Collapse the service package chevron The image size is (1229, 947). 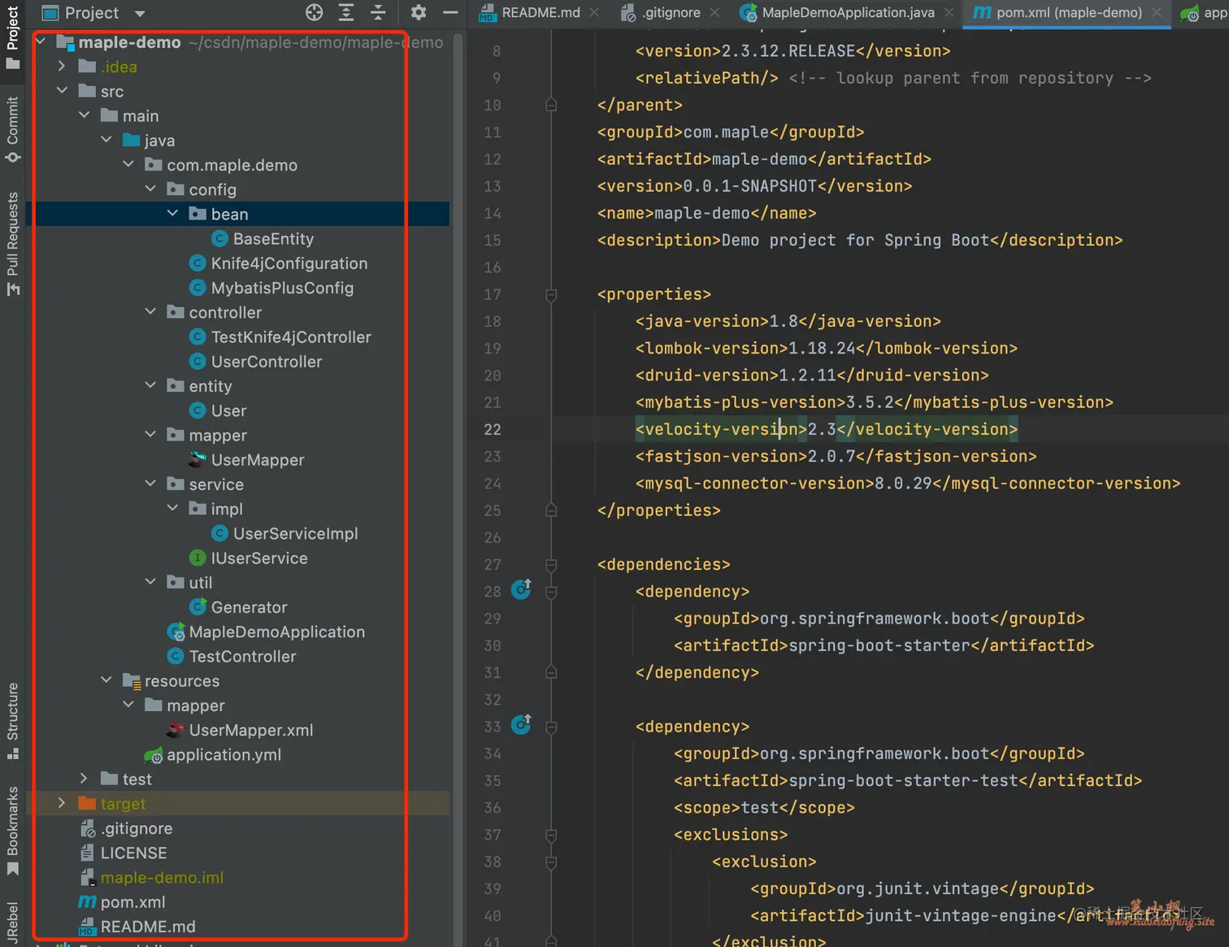(150, 484)
